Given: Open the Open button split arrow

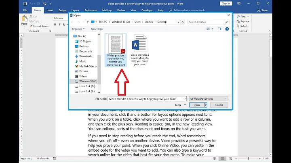Looking at the screenshot, I should pos(206,105).
